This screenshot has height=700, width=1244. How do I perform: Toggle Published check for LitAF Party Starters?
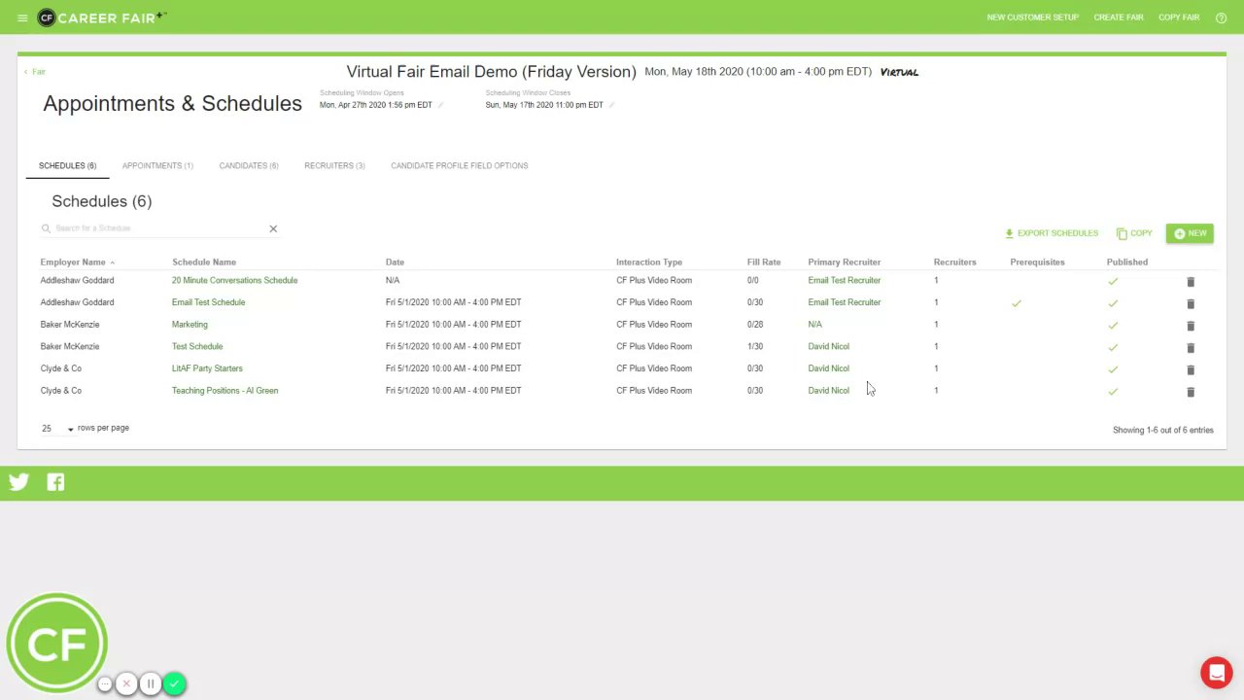pos(1113,369)
